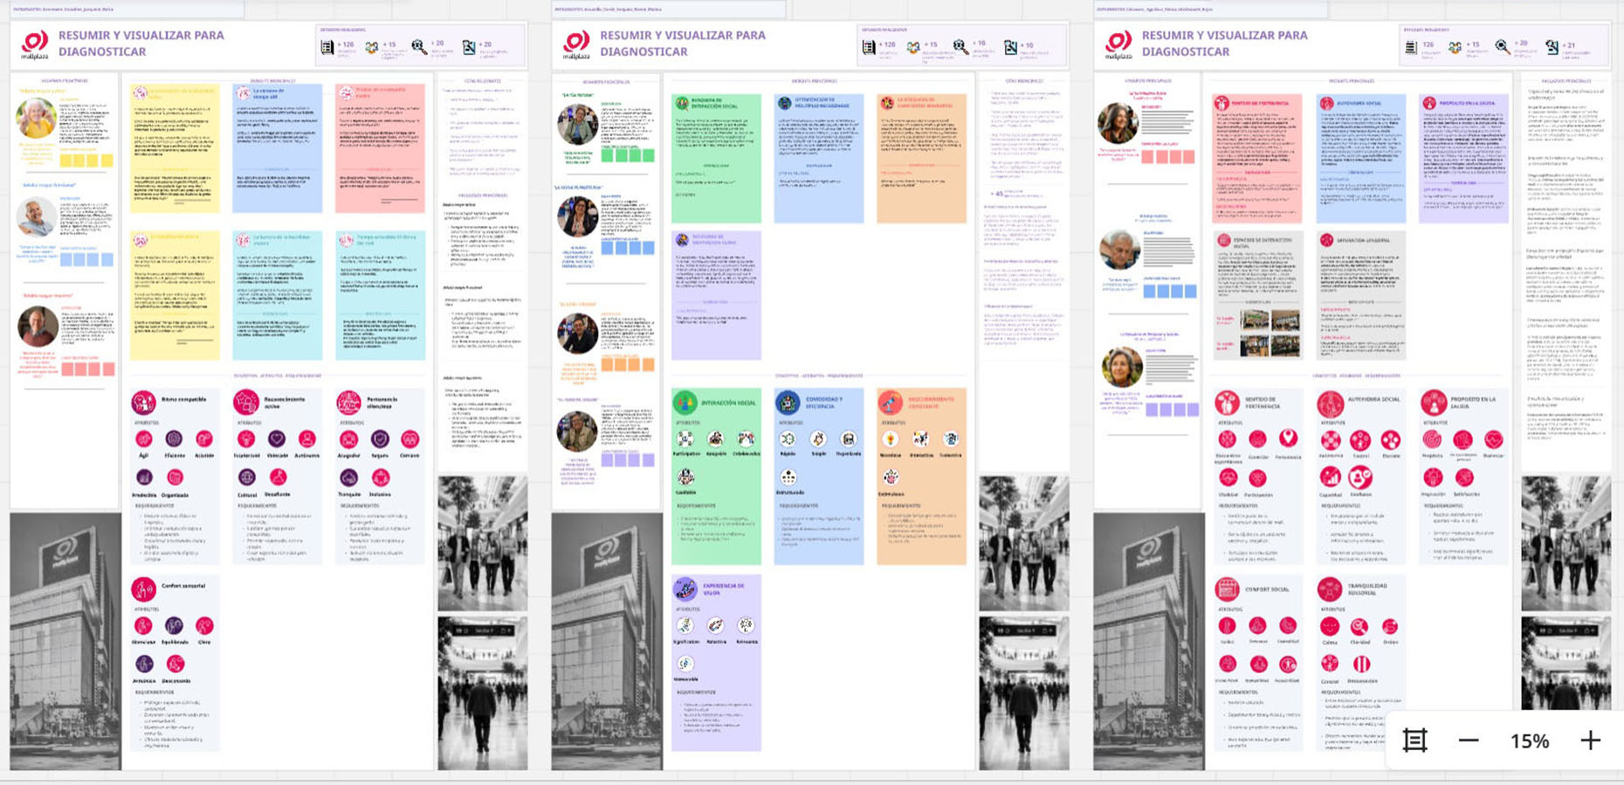Select the Pertenencia silenciosa concept icon
Screen dimensions: 1624x785
[x=349, y=402]
